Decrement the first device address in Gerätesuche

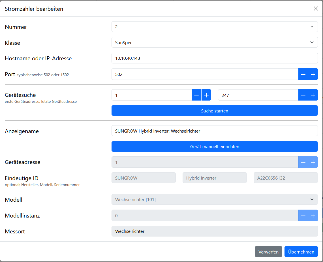tap(196, 95)
